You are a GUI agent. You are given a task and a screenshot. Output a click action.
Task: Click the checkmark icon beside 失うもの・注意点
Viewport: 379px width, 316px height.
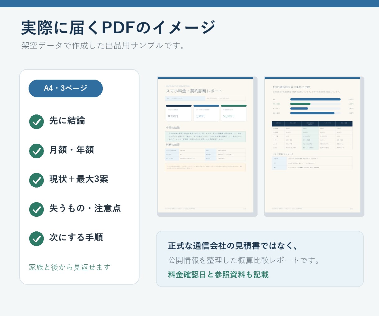coord(36,209)
